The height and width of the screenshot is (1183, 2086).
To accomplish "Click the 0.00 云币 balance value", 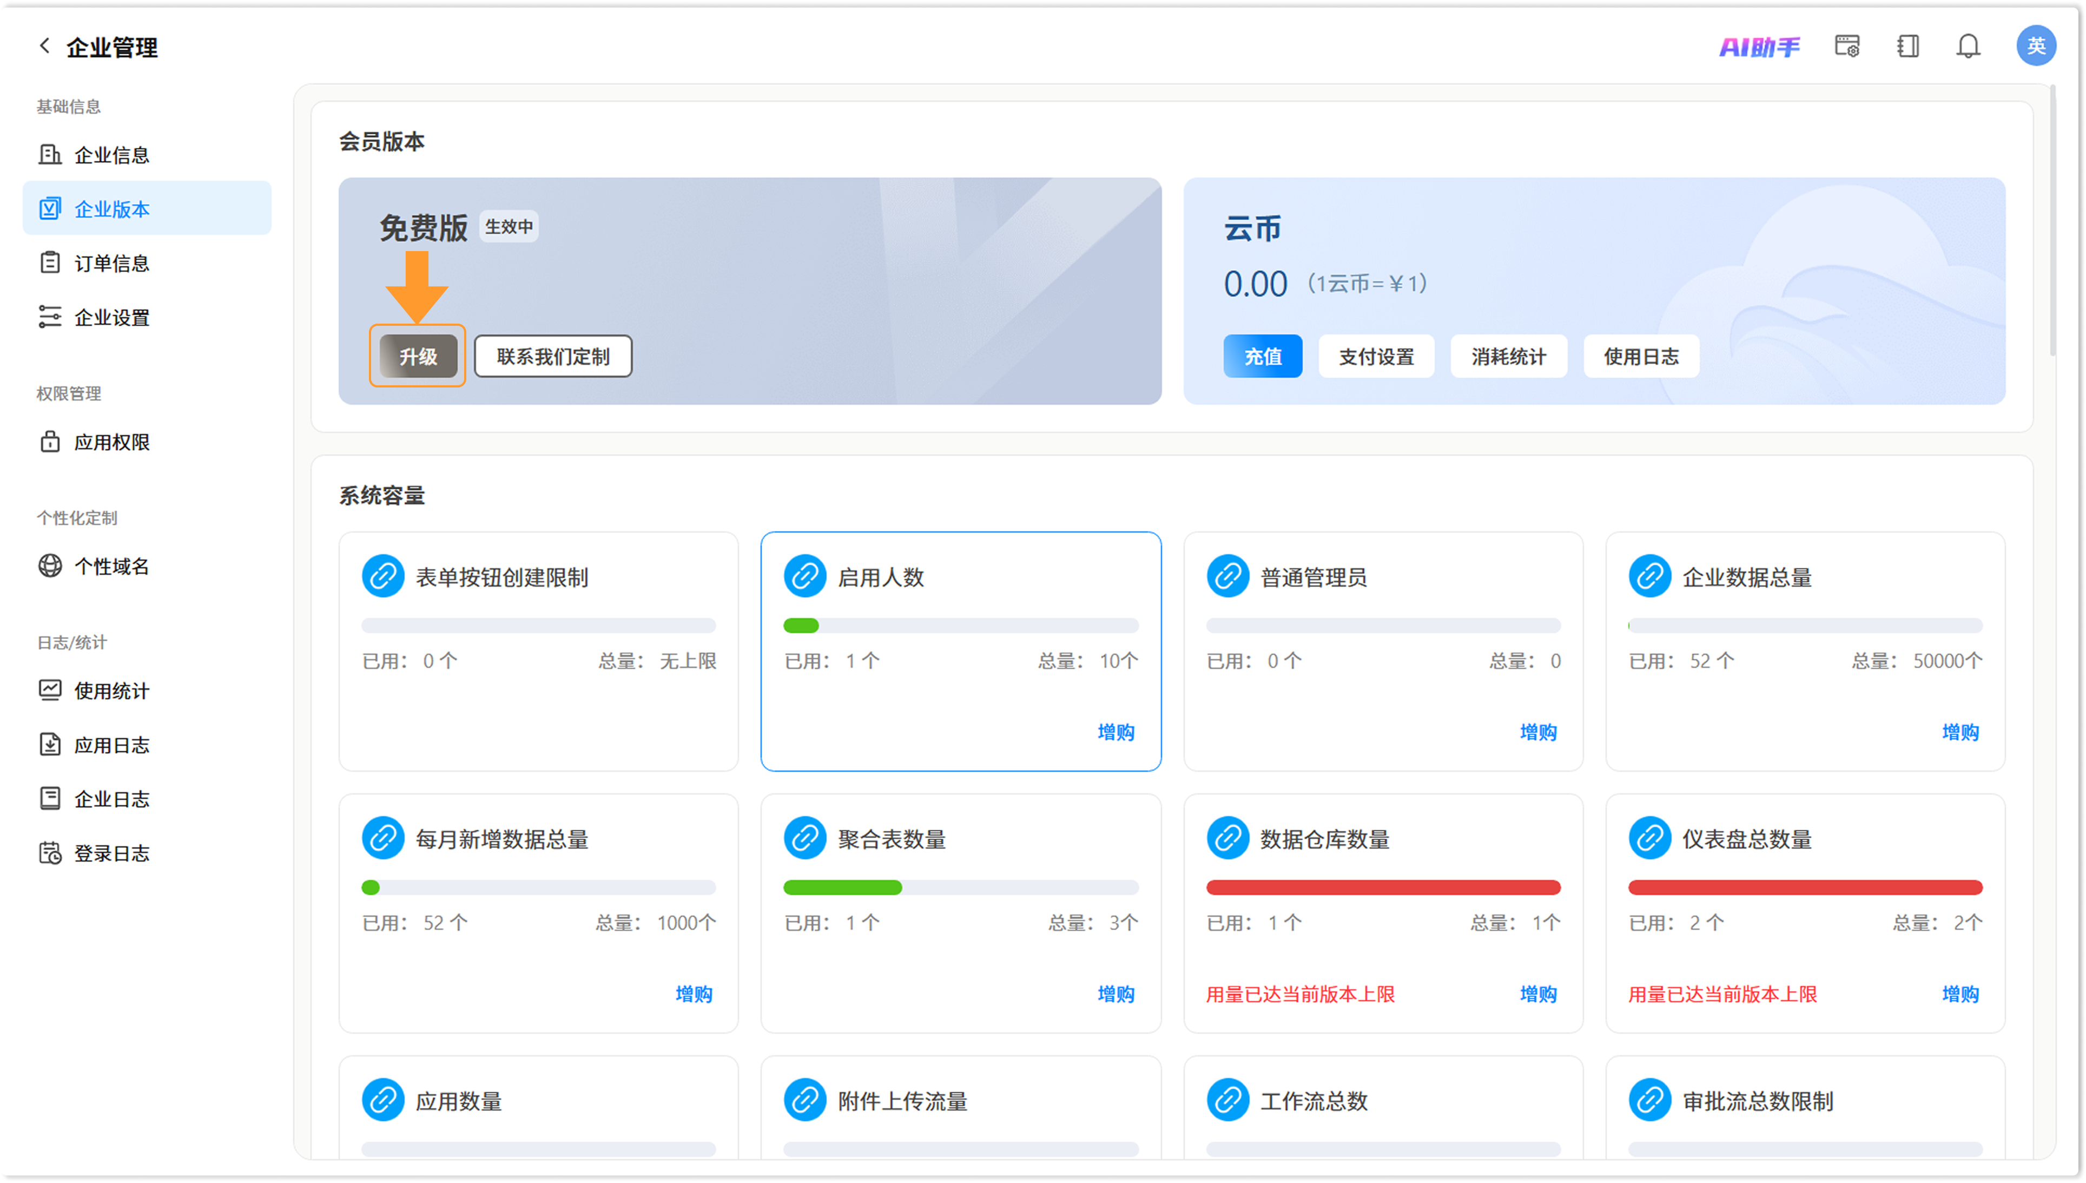I will point(1256,284).
